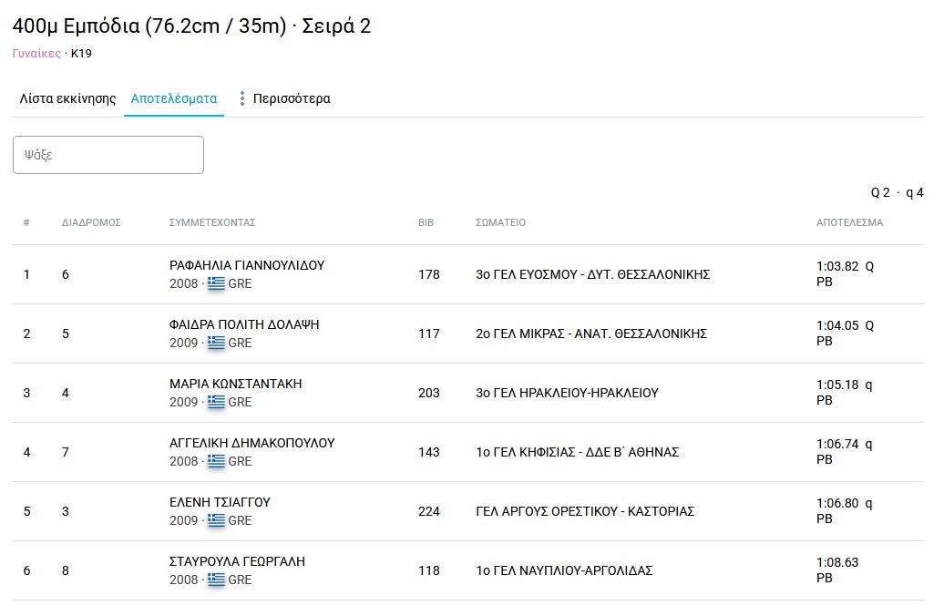The image size is (944, 616).
Task: Open athlete ΜΑΡΙΑ ΚΩΝΣΤΑΝΤΑΚΗ
Action: tap(236, 384)
